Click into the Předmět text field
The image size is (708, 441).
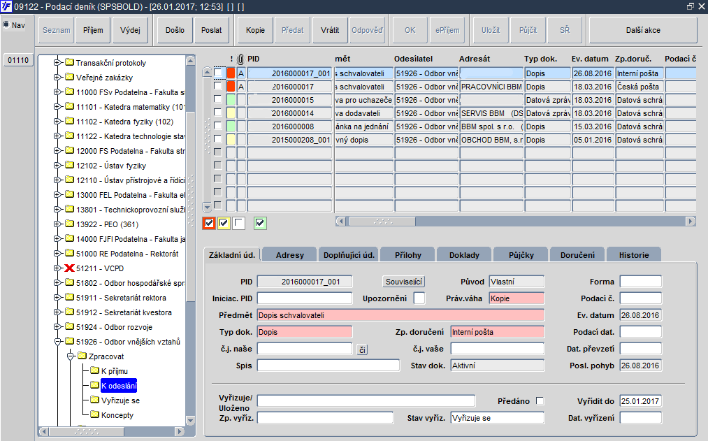point(400,315)
